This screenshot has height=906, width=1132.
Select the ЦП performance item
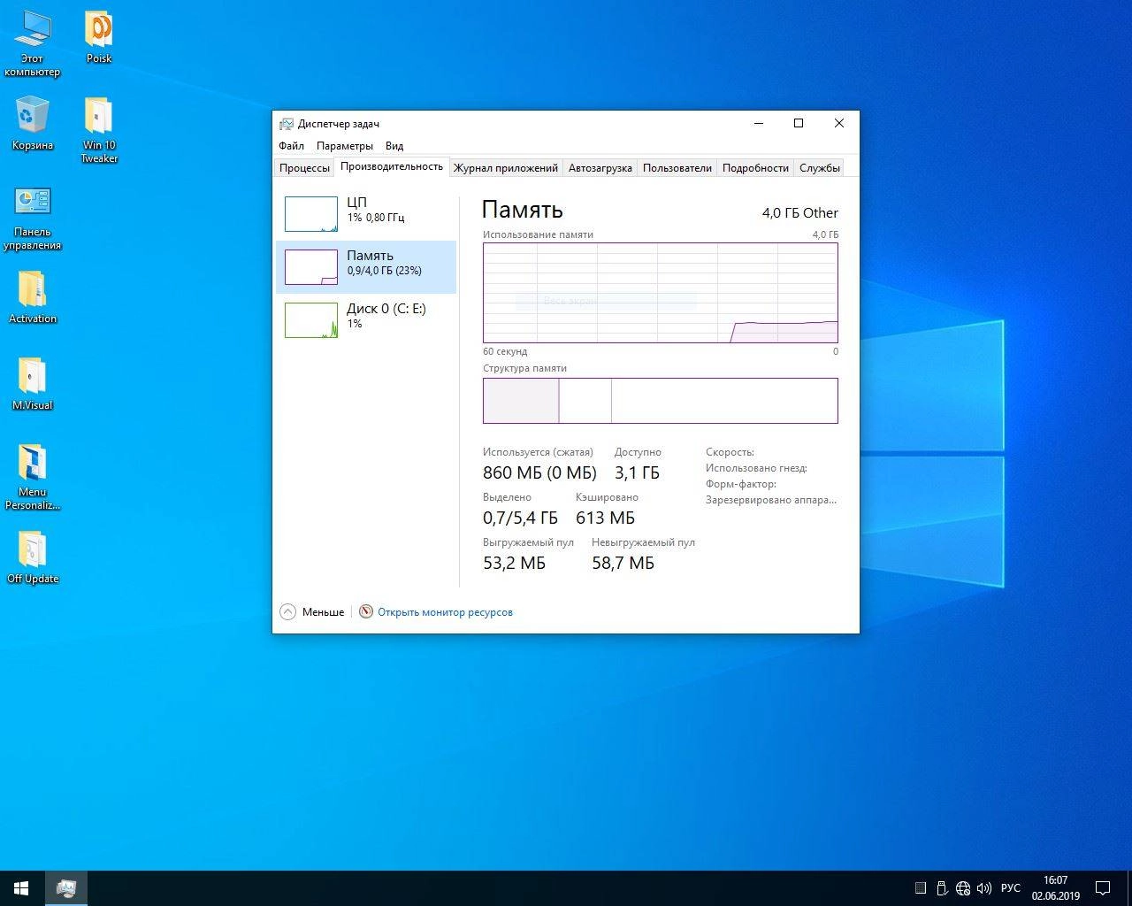pyautogui.click(x=366, y=214)
